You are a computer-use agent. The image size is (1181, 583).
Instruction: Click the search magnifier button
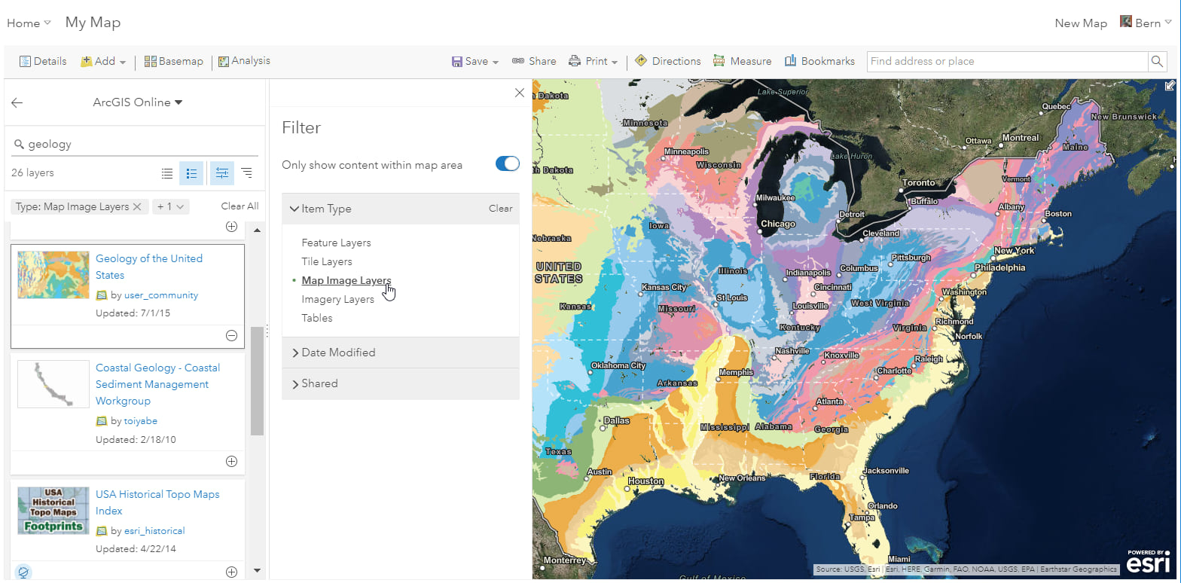tap(1156, 62)
